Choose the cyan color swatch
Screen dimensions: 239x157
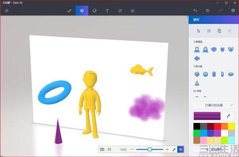click(x=231, y=140)
